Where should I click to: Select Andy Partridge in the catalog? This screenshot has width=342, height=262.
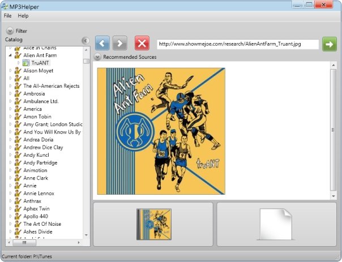click(40, 162)
